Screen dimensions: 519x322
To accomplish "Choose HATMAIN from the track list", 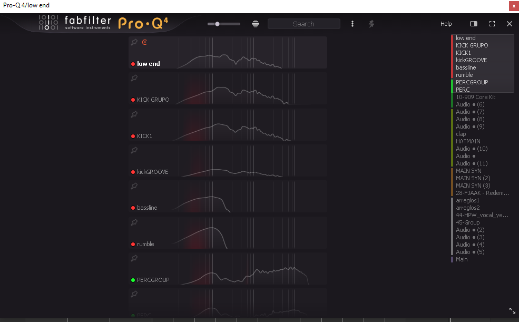I will click(468, 141).
